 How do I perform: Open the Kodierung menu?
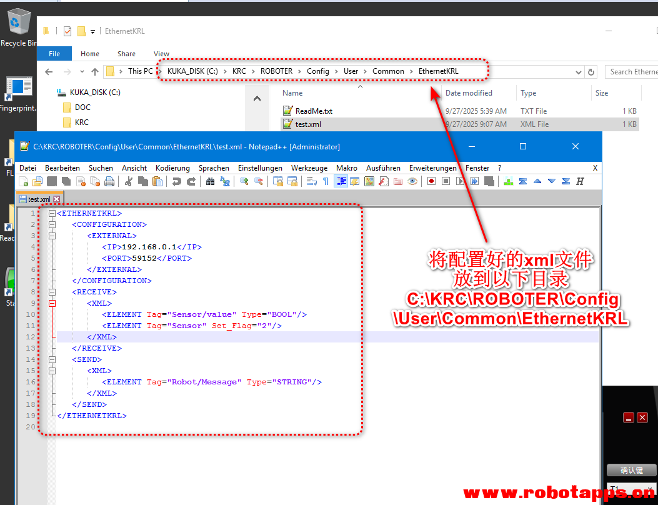pos(172,168)
